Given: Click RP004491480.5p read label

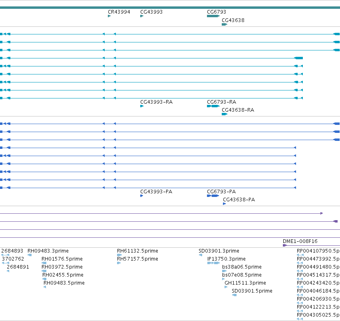Looking at the screenshot, I should coord(318,267).
